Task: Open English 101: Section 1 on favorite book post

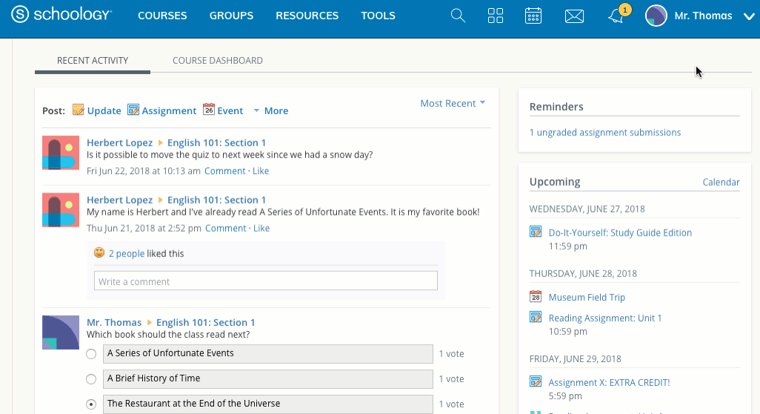Action: (x=216, y=200)
